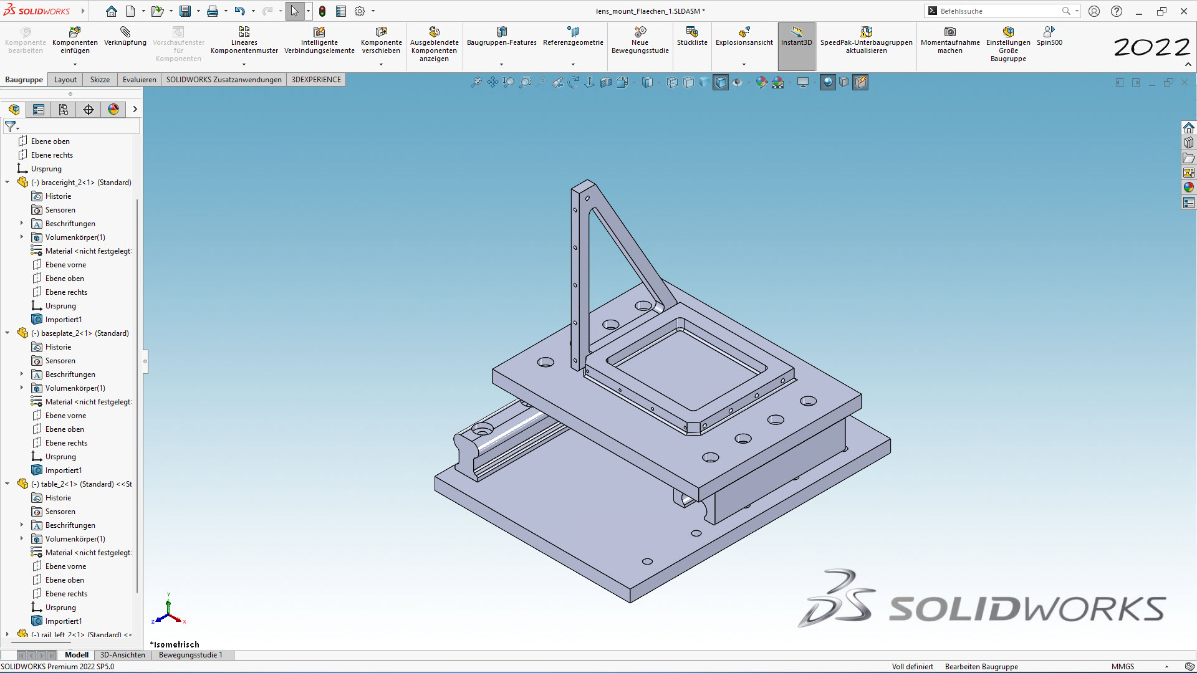Click Intelligente Verbindungselemente
Viewport: 1197px width, 673px height.
coord(319,41)
